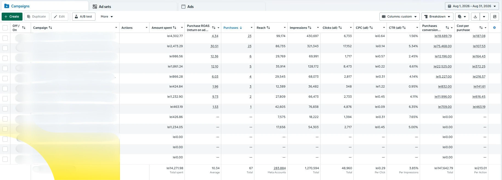
Task: Sort by Purchases conversion value arrows
Action: coord(447,28)
